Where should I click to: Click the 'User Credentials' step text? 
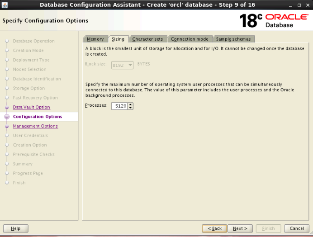point(30,135)
